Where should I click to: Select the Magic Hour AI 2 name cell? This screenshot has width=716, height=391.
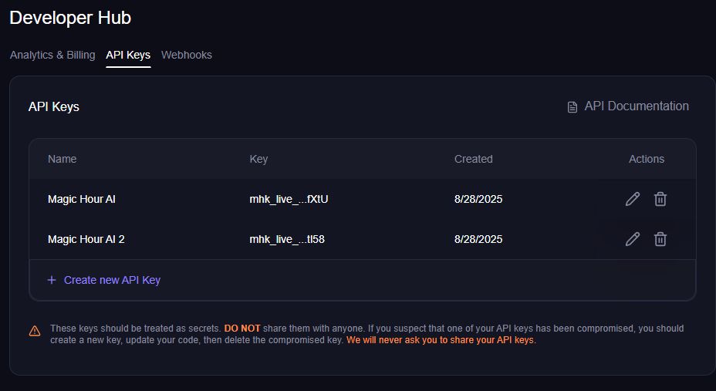pyautogui.click(x=86, y=239)
